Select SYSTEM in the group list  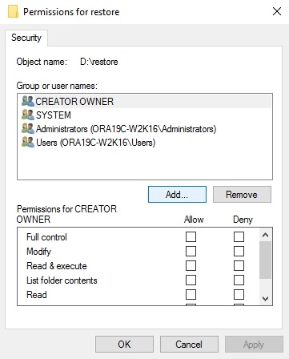tap(145, 115)
